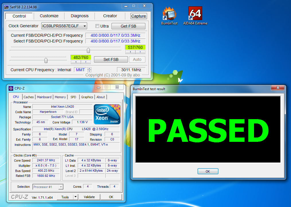Switch to the Control tab in SetFSB
The height and width of the screenshot is (207, 291).
coord(19,16)
